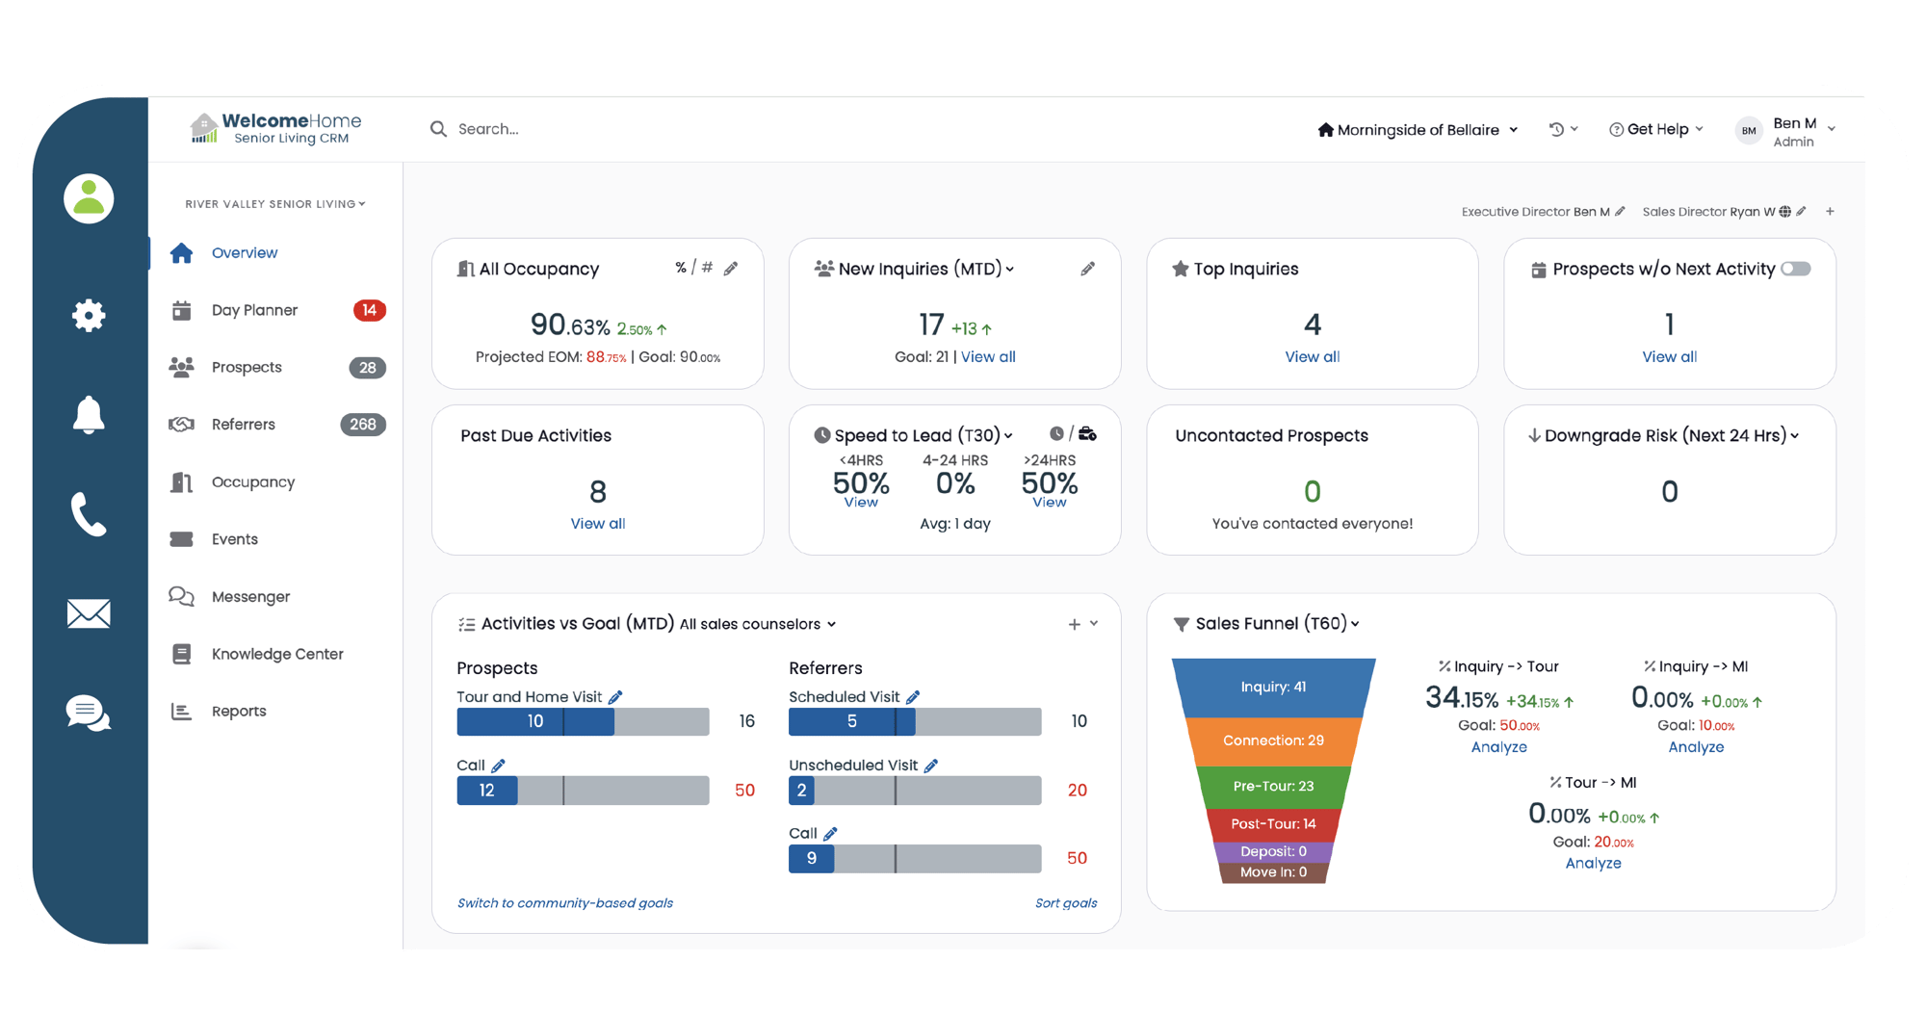Viewport: 1926px width, 1013px height.
Task: Open notifications bell icon
Action: (89, 415)
